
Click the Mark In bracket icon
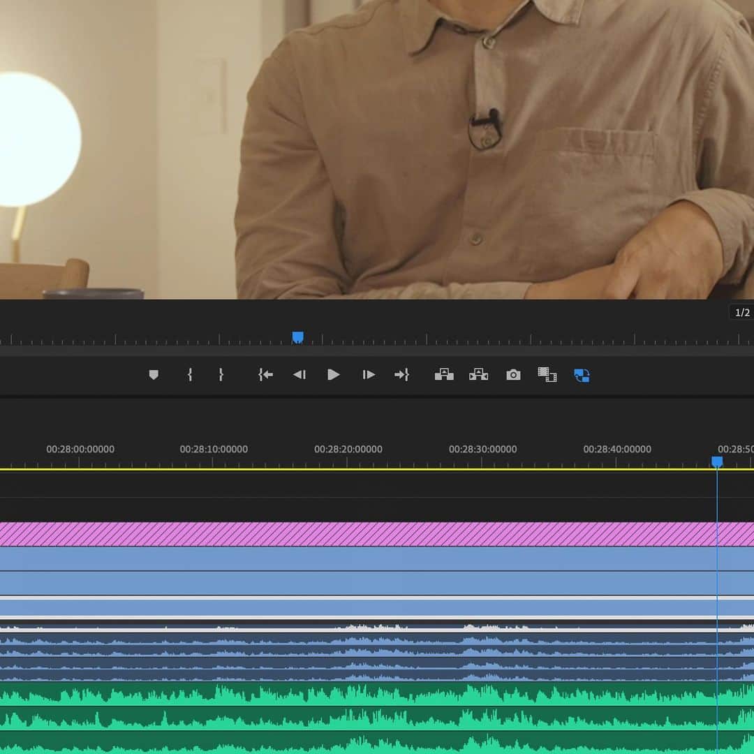pyautogui.click(x=190, y=375)
